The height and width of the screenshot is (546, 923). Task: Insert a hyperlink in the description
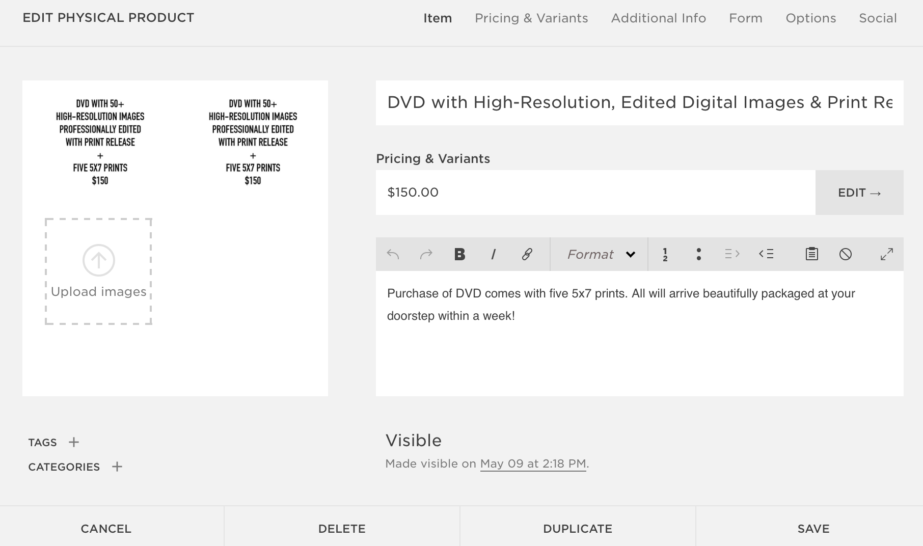tap(527, 254)
